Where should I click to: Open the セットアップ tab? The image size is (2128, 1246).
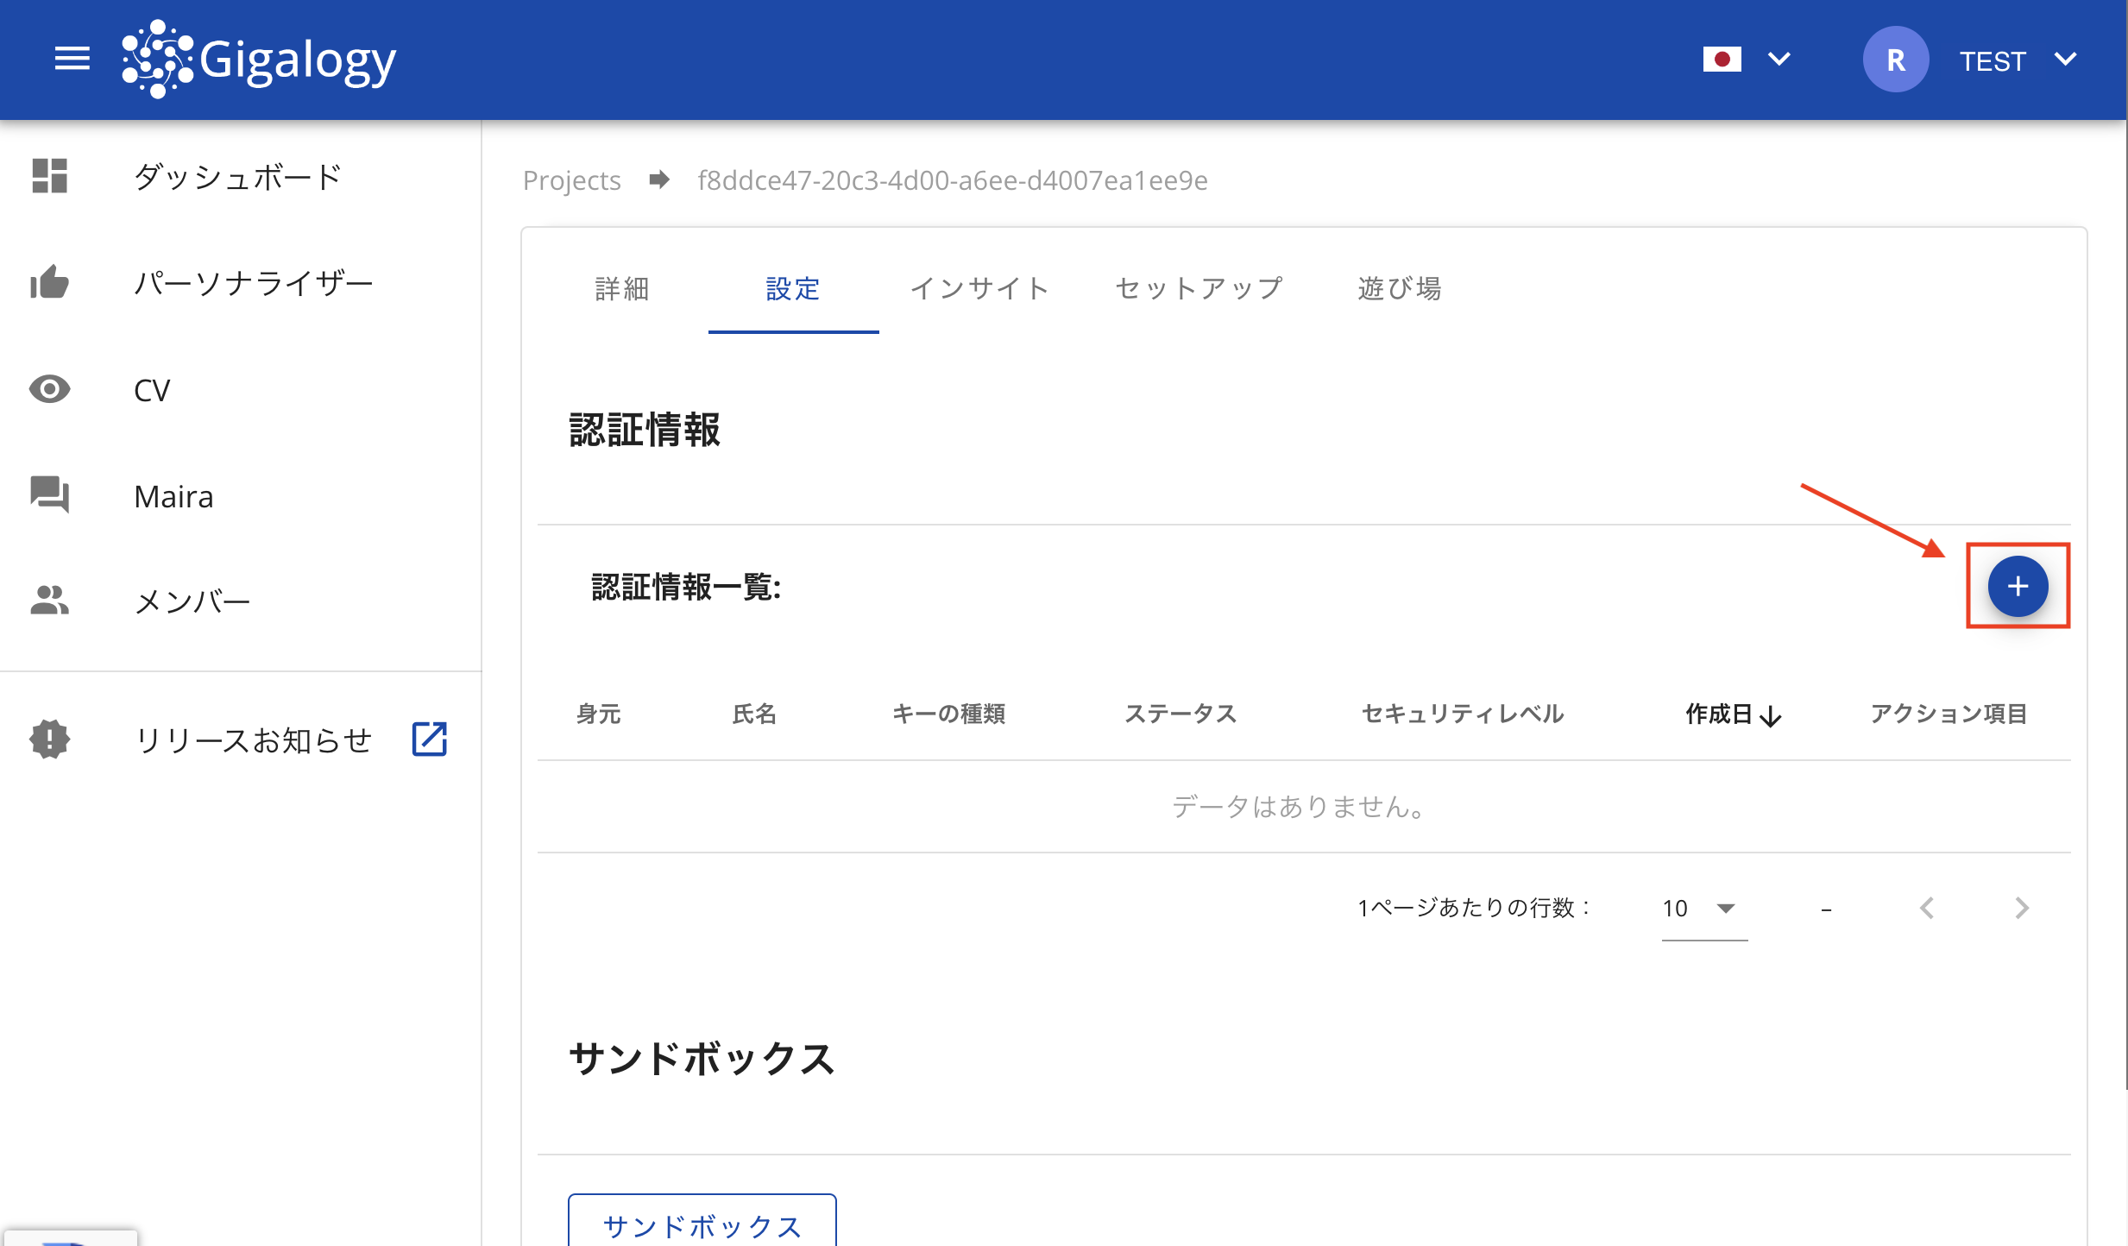[1199, 288]
